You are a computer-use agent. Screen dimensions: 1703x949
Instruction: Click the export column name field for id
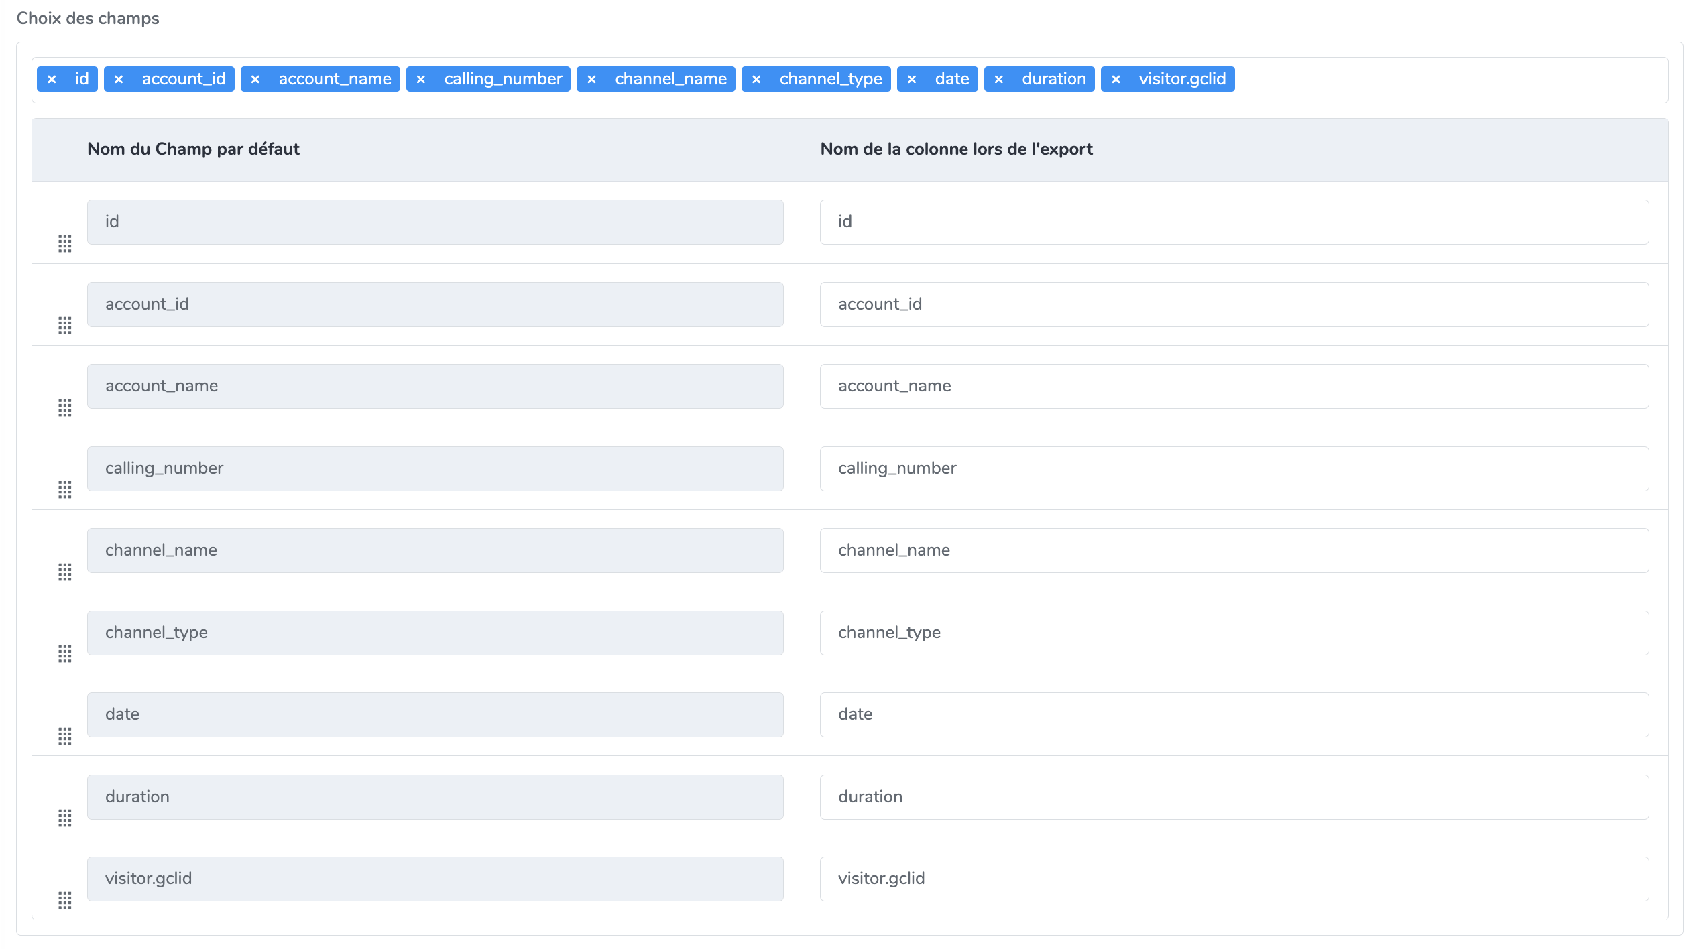(x=1234, y=222)
